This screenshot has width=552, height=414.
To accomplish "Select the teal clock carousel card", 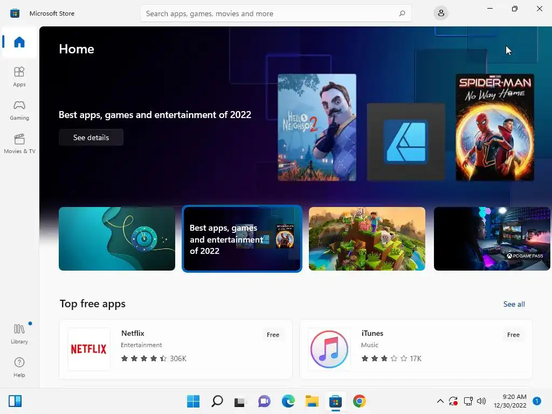I will coord(117,239).
